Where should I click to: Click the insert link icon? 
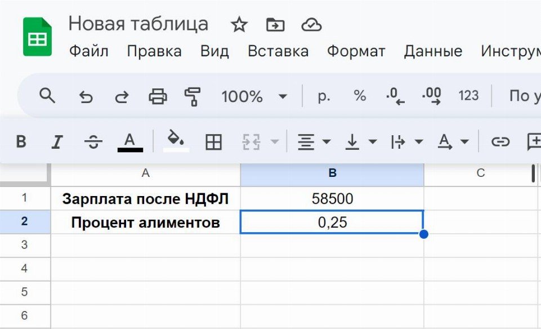click(x=500, y=142)
